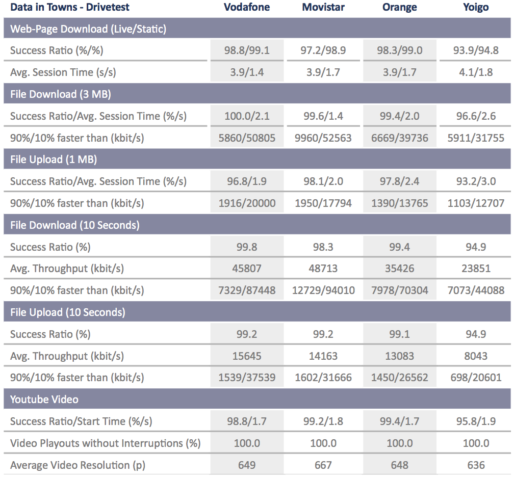Image resolution: width=514 pixels, height=479 pixels.
Task: Click Movistar value 98.3
Action: tap(323, 247)
